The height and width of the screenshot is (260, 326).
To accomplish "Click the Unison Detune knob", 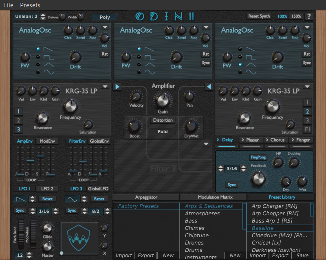I will 62,17.
